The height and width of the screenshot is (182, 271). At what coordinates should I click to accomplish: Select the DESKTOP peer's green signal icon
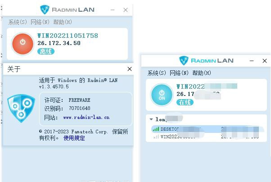(x=156, y=129)
